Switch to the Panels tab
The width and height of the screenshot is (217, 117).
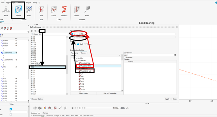coord(45,113)
